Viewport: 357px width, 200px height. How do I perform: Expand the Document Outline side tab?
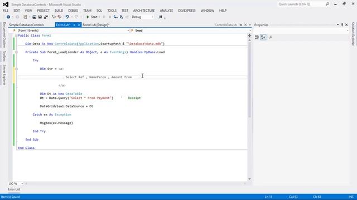[4, 34]
